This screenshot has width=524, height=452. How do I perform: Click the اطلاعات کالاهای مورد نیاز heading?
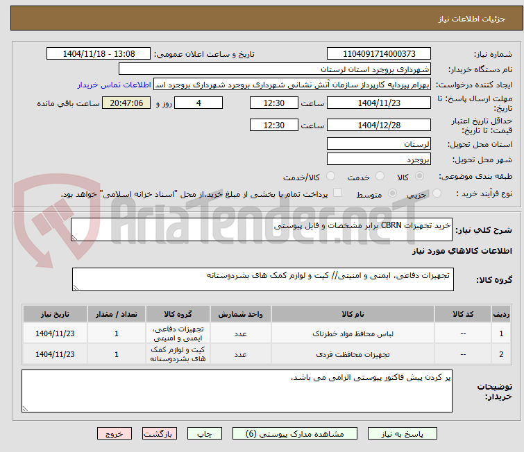(462, 251)
